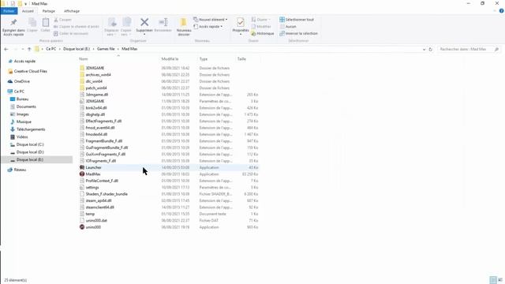Viewport: 505px width, 284px height.
Task: Click Games file breadcrumb
Action: pos(106,49)
